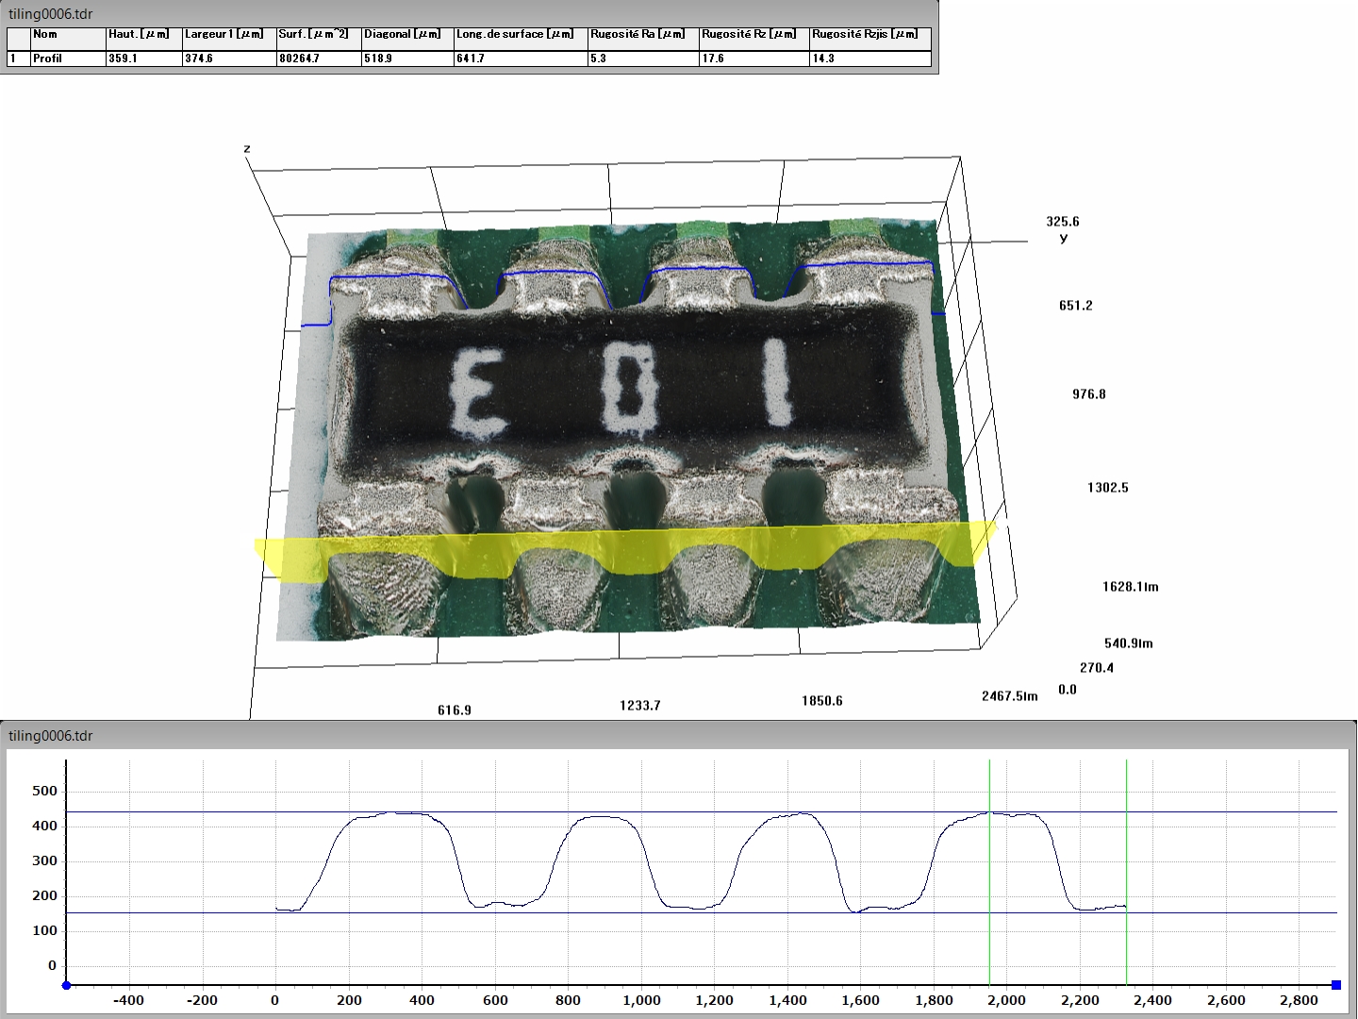
Task: Click the row number 1 cell
Action: coord(18,58)
